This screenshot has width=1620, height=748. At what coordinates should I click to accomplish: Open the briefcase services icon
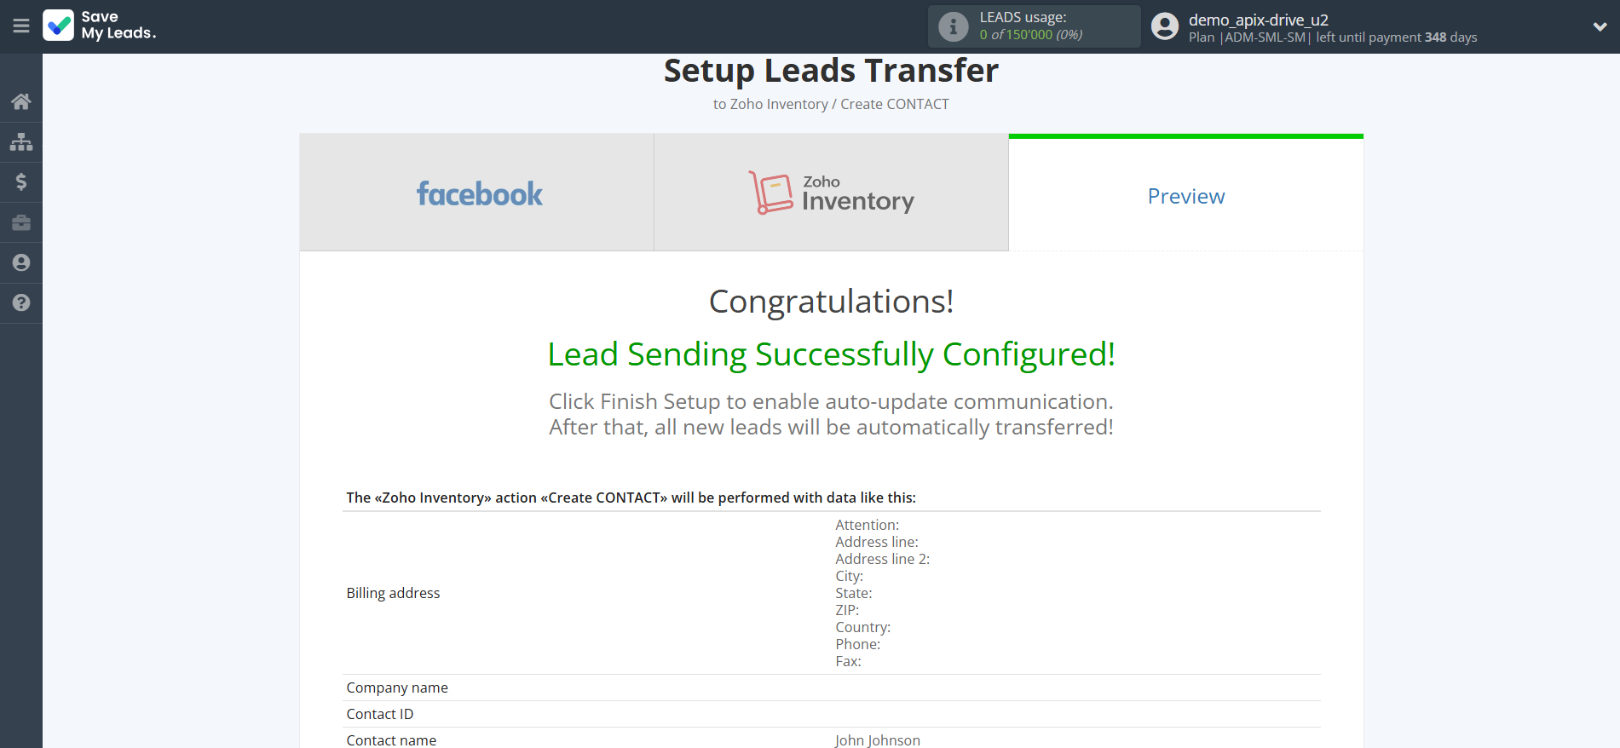[21, 222]
